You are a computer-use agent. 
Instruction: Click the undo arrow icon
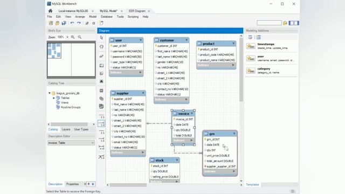(x=72, y=23)
